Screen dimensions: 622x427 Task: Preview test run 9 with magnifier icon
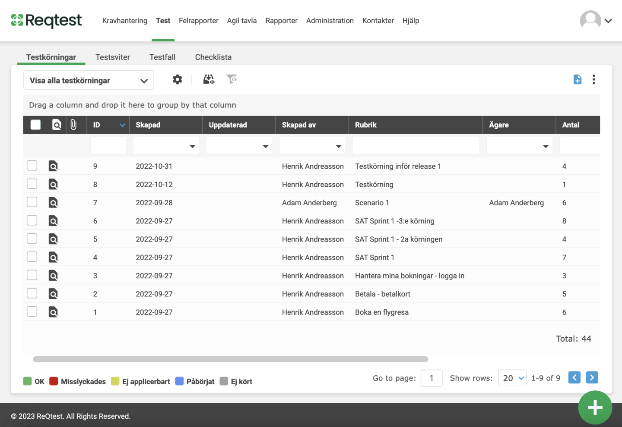pyautogui.click(x=53, y=166)
